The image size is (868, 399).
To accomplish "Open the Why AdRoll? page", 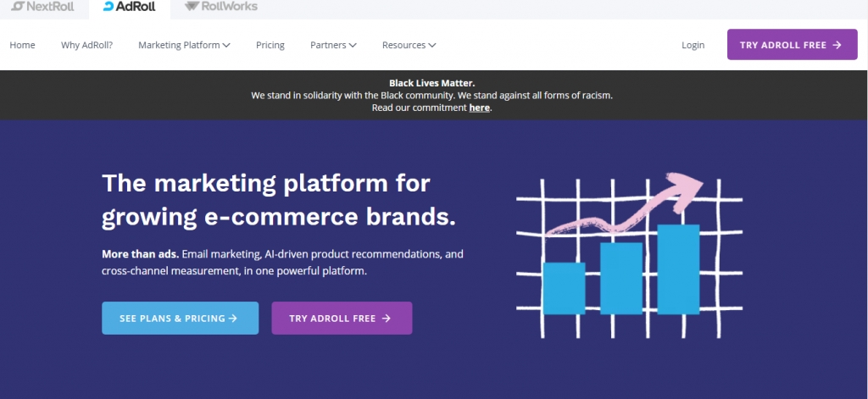I will click(x=86, y=45).
